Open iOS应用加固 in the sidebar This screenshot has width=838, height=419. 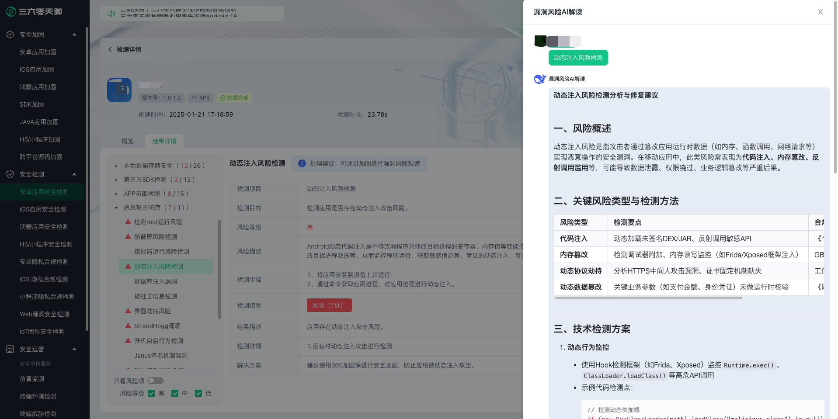click(x=37, y=69)
